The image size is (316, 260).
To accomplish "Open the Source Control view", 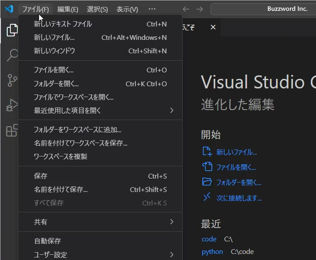I will [12, 80].
